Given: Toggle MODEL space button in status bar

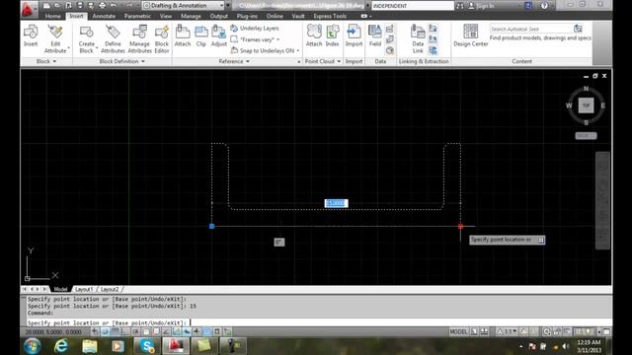Looking at the screenshot, I should (458, 331).
